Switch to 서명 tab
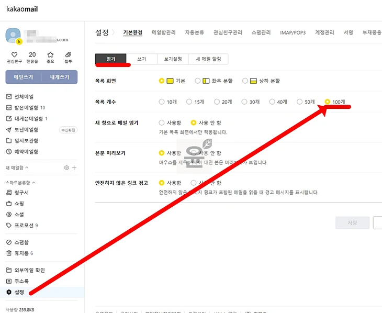This screenshot has height=313, width=382. click(x=349, y=32)
